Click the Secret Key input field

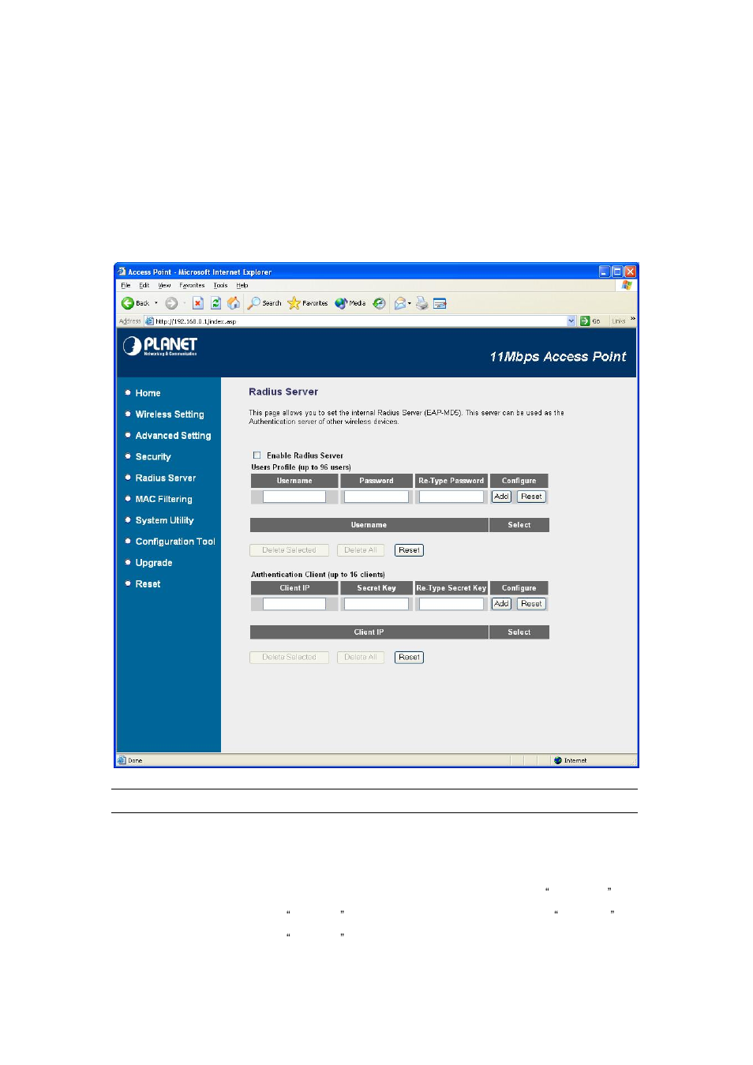376,604
